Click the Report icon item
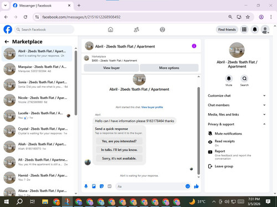277x207 pixels. coord(210,152)
